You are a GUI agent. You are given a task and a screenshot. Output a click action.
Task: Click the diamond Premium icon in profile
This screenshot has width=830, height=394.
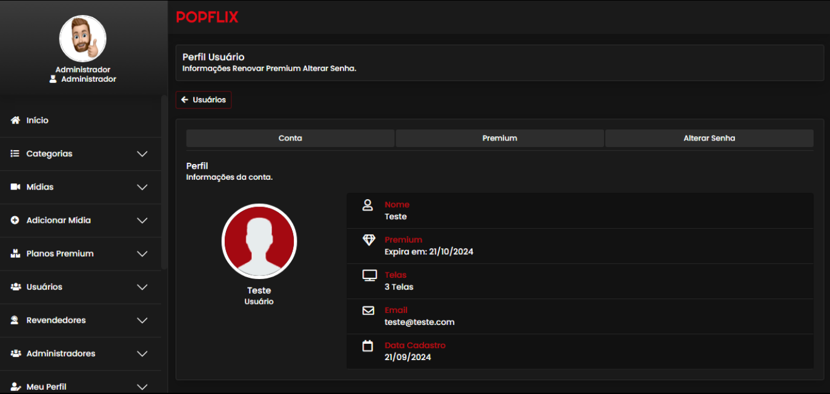tap(368, 240)
